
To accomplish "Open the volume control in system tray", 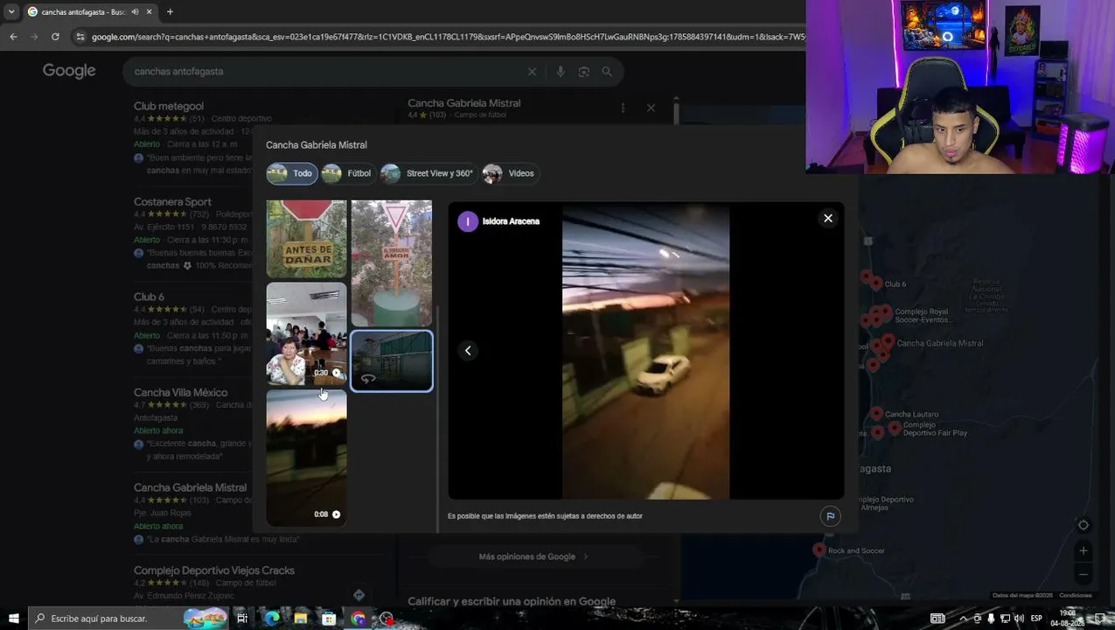I will point(1019,619).
